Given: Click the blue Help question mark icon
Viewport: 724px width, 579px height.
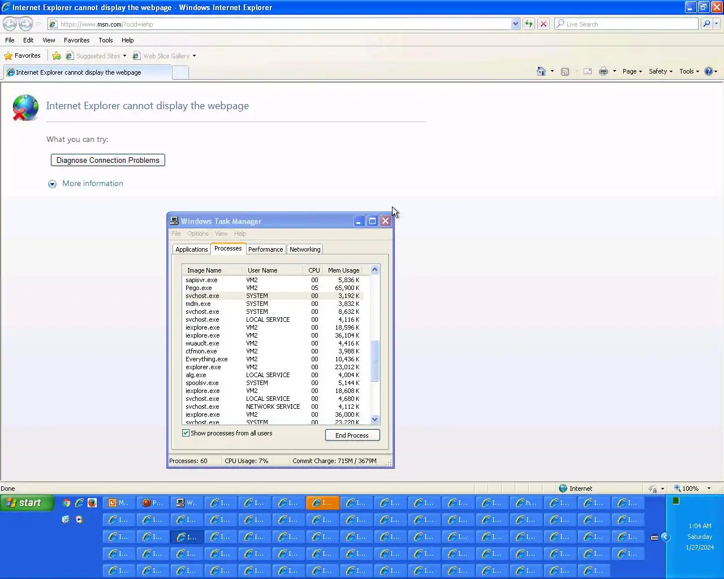Looking at the screenshot, I should (x=708, y=71).
